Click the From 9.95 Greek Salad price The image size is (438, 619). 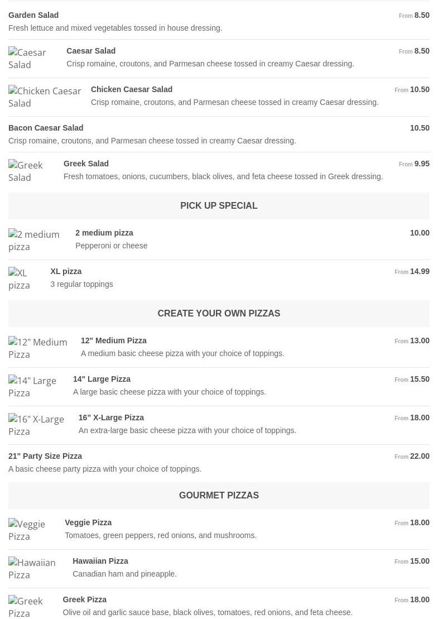tap(414, 164)
